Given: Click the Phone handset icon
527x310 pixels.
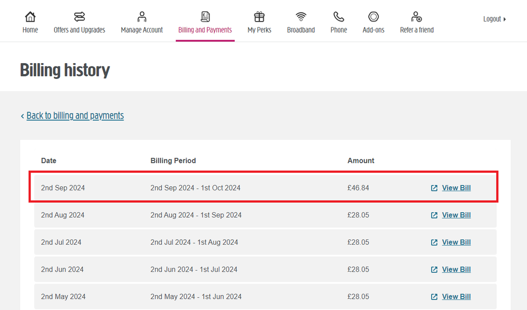Looking at the screenshot, I should pos(339,16).
